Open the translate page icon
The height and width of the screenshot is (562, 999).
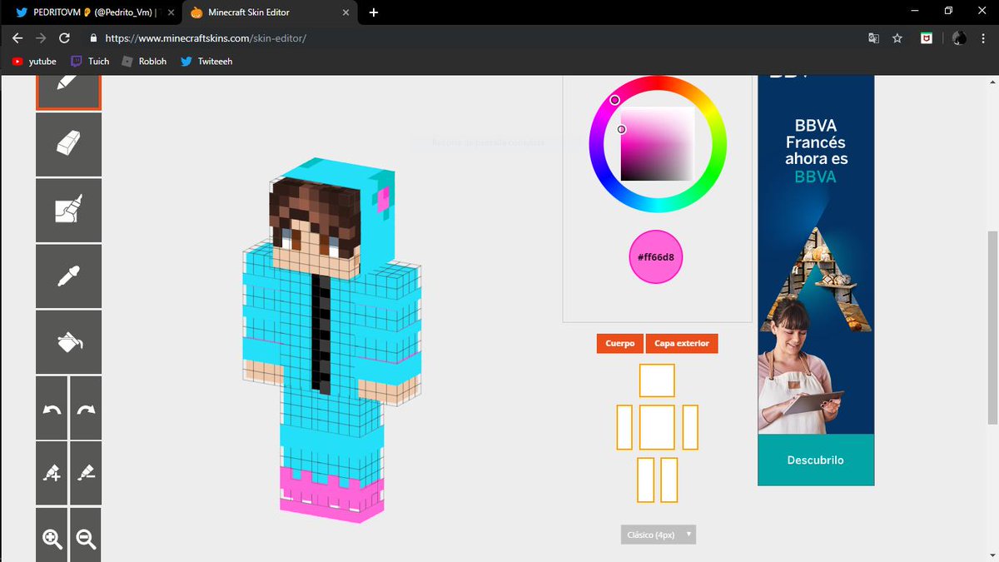[x=873, y=38]
